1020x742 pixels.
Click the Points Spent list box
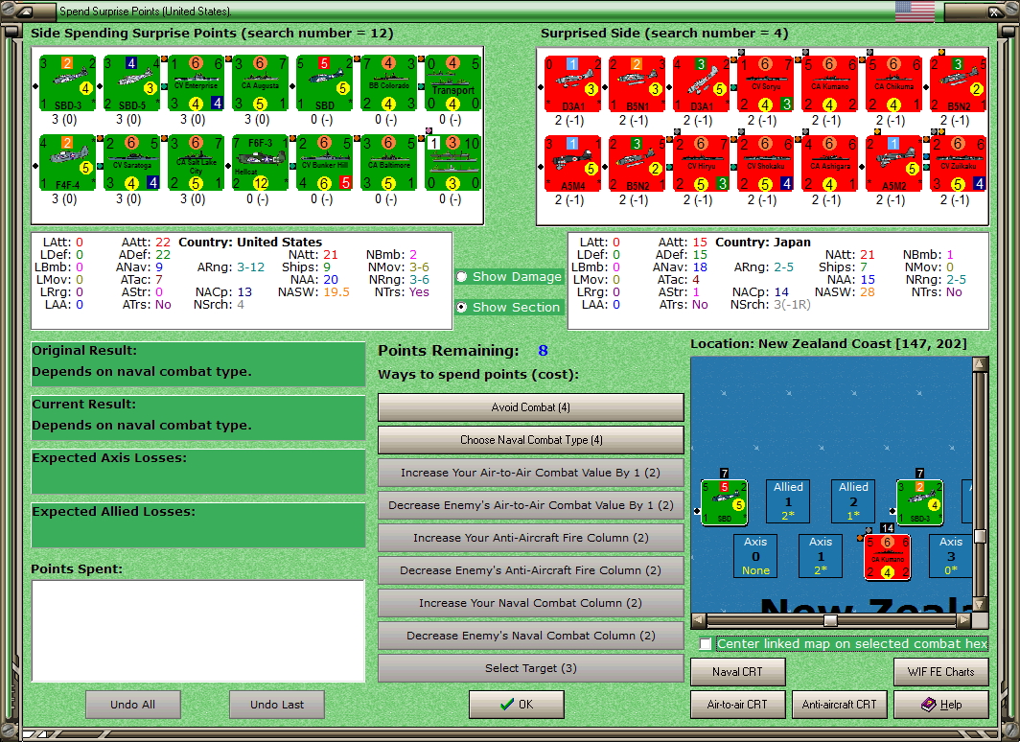[197, 631]
